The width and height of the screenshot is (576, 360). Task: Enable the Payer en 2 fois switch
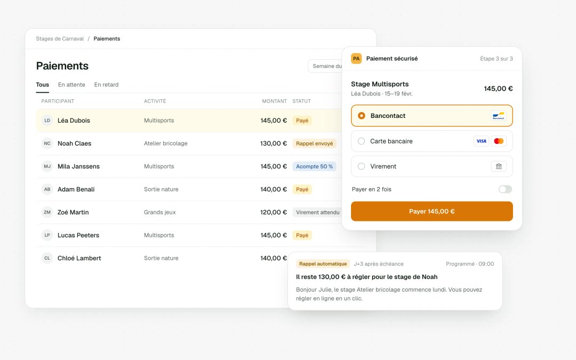[x=505, y=189]
